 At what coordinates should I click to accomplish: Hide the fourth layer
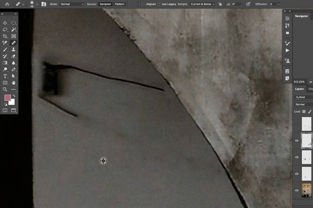click(x=297, y=174)
